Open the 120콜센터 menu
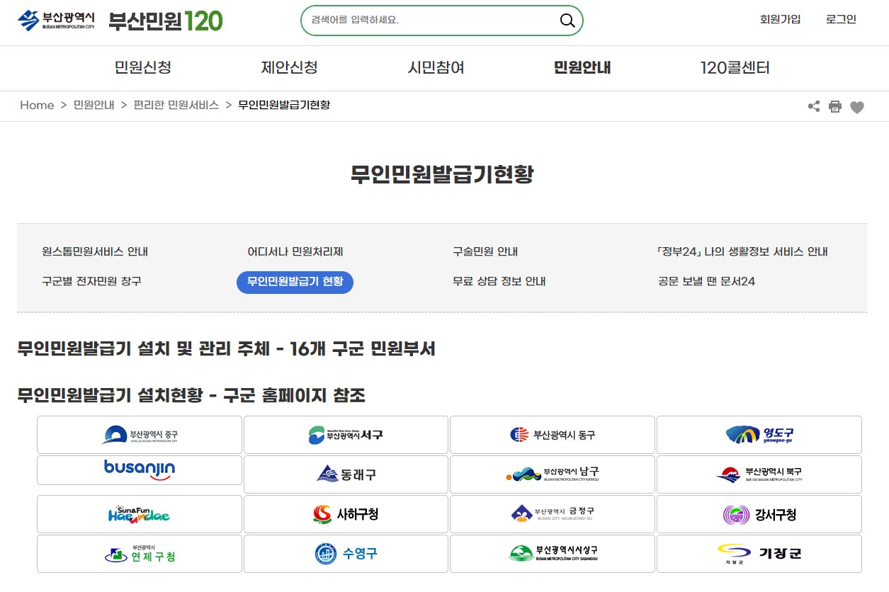889x592 pixels. (x=735, y=68)
